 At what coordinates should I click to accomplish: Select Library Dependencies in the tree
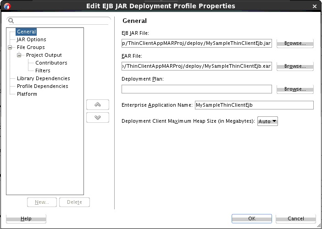(x=43, y=78)
